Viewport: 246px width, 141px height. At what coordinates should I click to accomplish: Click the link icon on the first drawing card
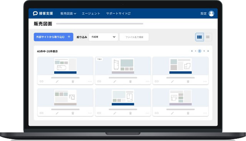coord(42,82)
